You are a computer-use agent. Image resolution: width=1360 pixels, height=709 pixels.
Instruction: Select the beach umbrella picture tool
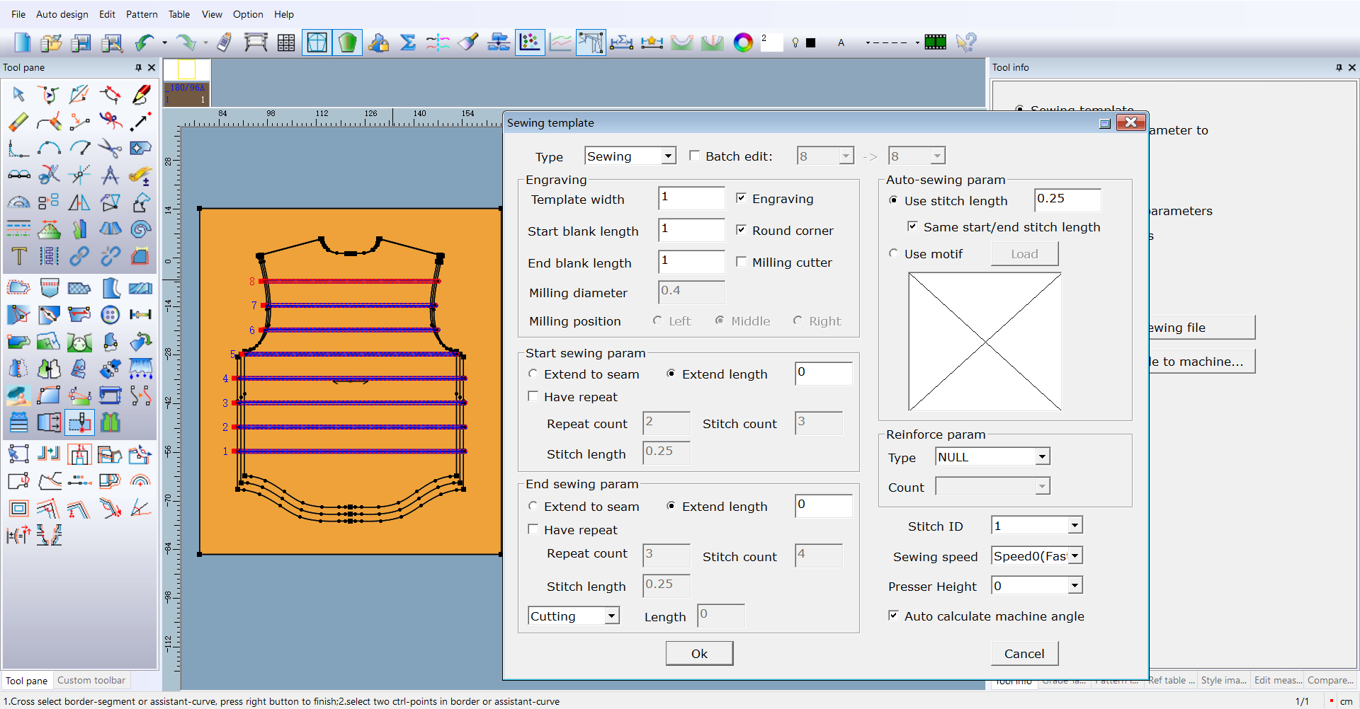point(18,396)
